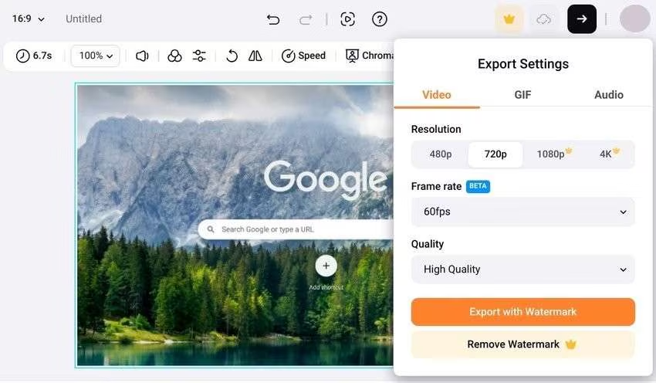Click the cloud save icon
This screenshot has height=383, width=656.
[543, 19]
